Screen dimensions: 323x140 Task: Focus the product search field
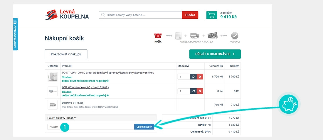pyautogui.click(x=140, y=15)
